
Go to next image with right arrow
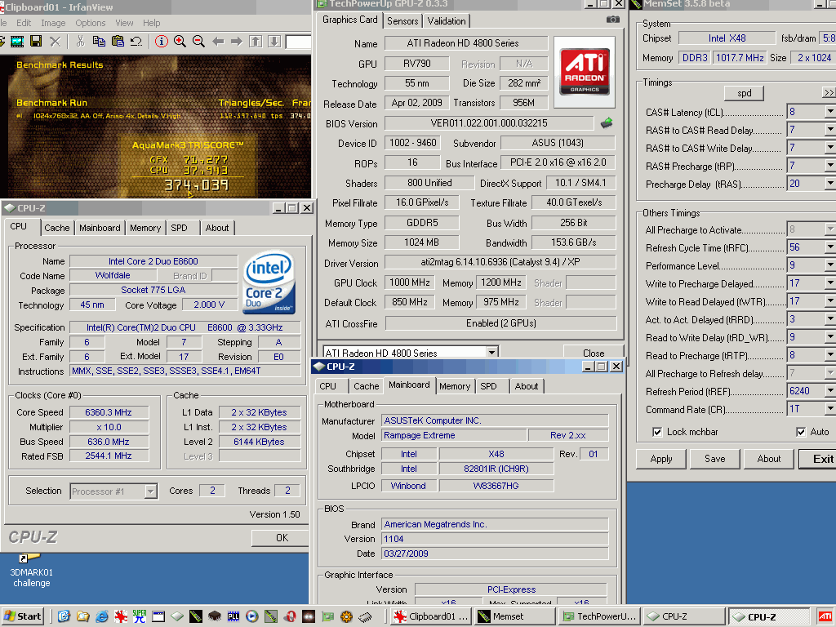tap(236, 41)
